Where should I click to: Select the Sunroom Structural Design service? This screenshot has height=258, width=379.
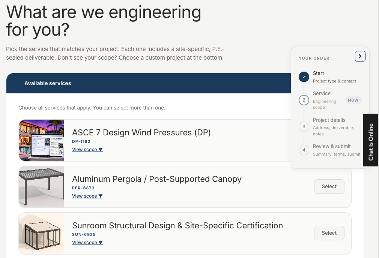click(x=329, y=233)
